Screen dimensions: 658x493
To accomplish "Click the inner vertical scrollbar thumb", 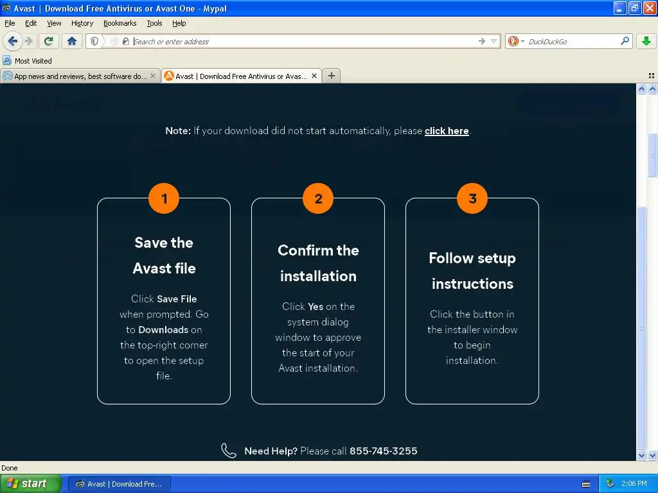I will click(x=641, y=328).
